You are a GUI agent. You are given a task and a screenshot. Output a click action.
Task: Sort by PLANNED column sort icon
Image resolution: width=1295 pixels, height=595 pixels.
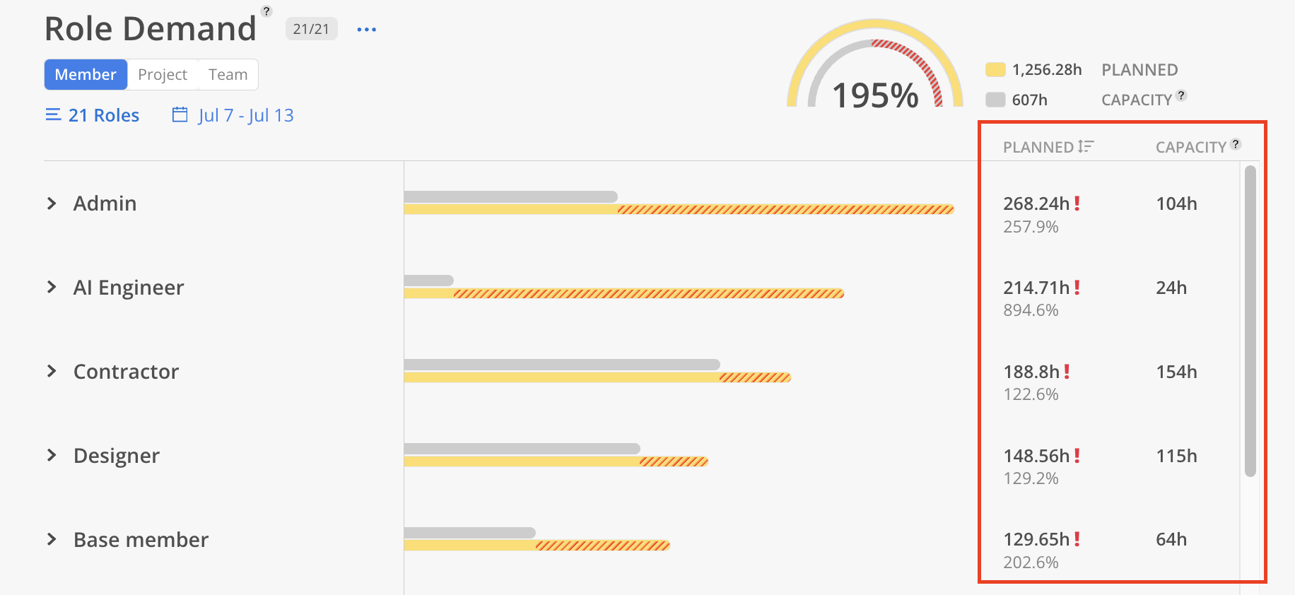(1086, 146)
